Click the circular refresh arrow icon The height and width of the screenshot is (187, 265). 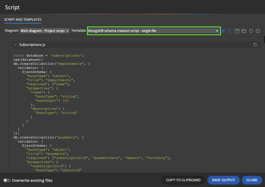[x=251, y=31]
